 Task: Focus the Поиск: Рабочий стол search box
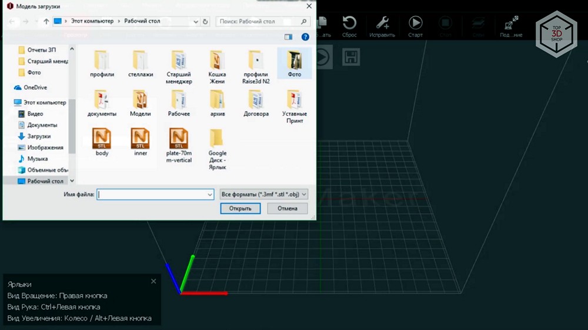[262, 21]
